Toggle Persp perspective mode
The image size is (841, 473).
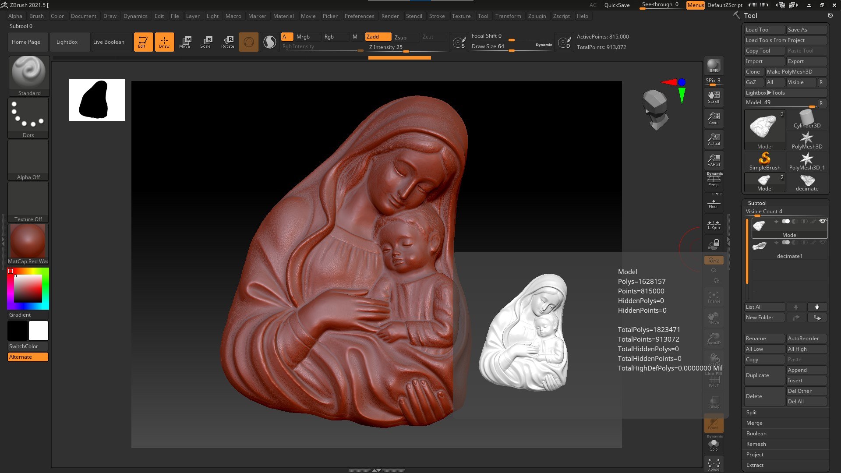(714, 180)
